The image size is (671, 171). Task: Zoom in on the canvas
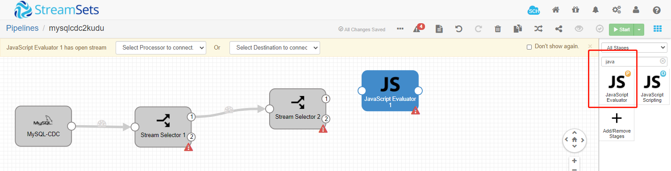[x=574, y=161]
